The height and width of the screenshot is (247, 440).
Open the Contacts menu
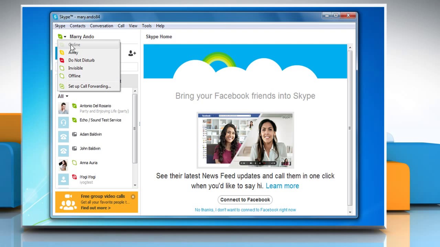(x=77, y=26)
